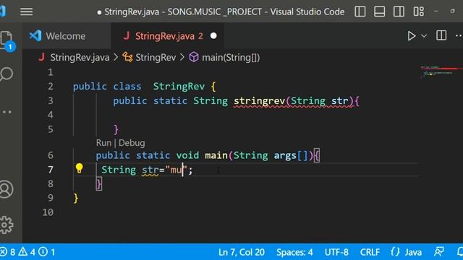The height and width of the screenshot is (260, 463).
Task: Open warnings count 4 in status bar
Action: pos(27,252)
